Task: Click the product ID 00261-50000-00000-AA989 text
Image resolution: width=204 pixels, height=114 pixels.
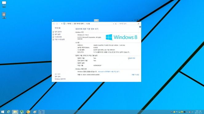Action: 91,75
